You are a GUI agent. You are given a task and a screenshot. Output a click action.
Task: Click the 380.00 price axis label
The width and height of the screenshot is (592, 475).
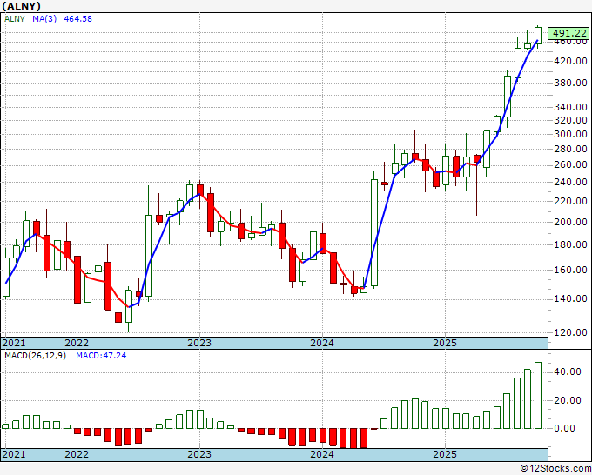(x=570, y=83)
